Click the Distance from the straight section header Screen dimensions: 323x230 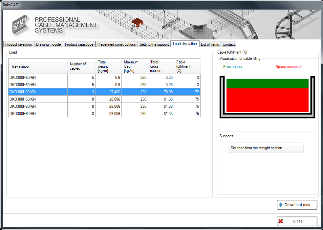point(266,148)
